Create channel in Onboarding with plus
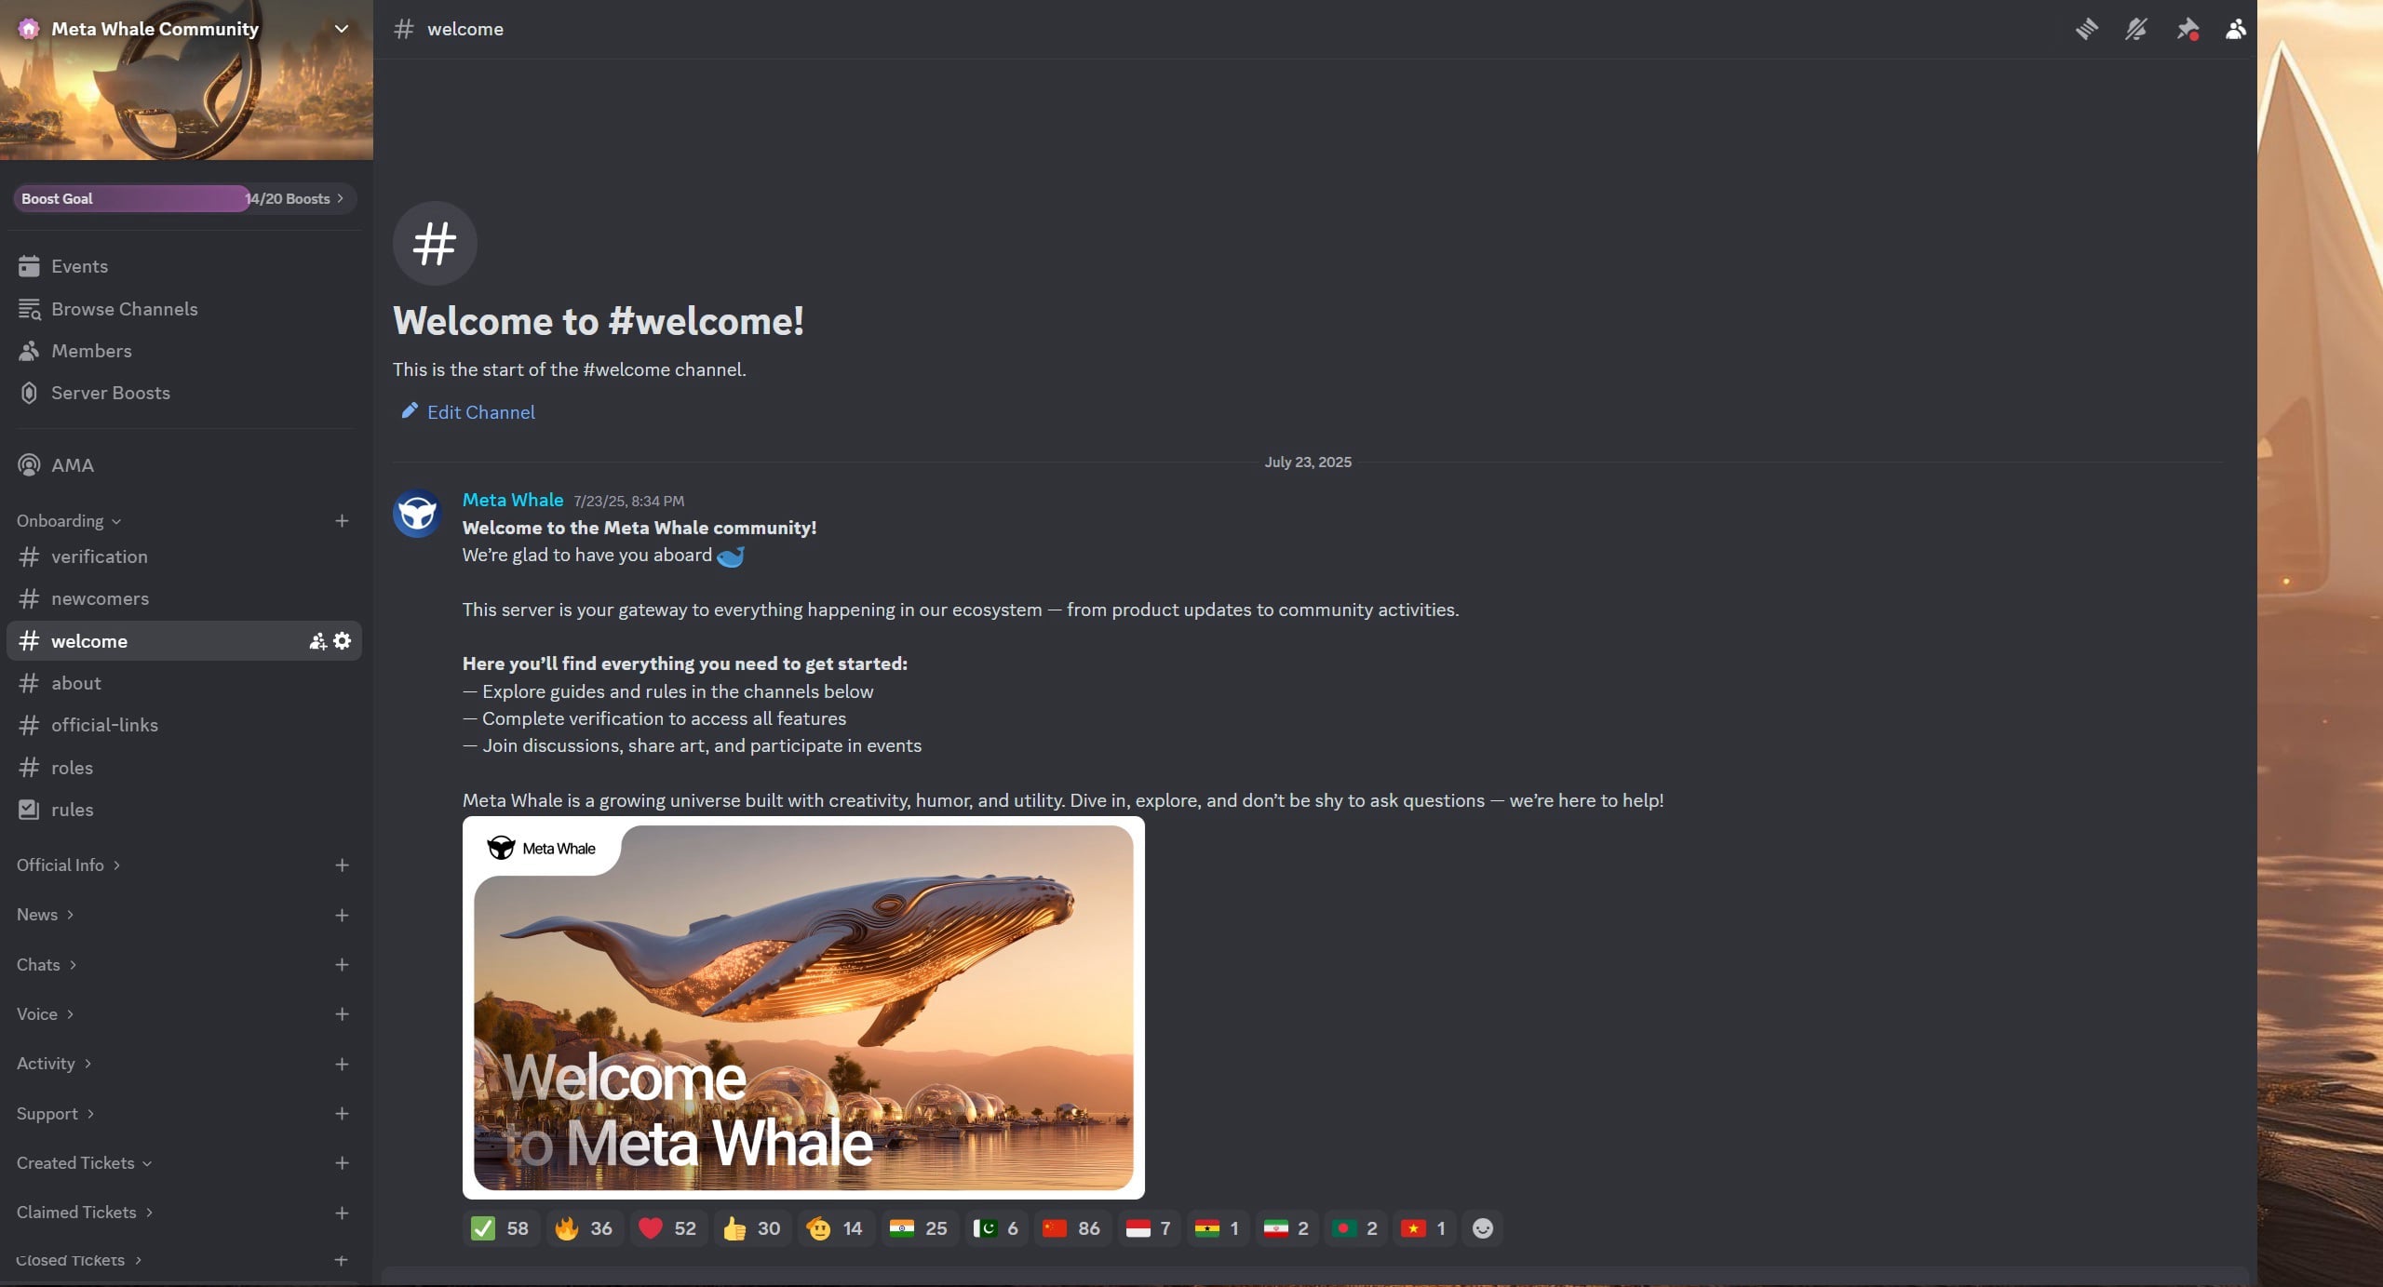Screen dimensions: 2383x1287 (342, 520)
